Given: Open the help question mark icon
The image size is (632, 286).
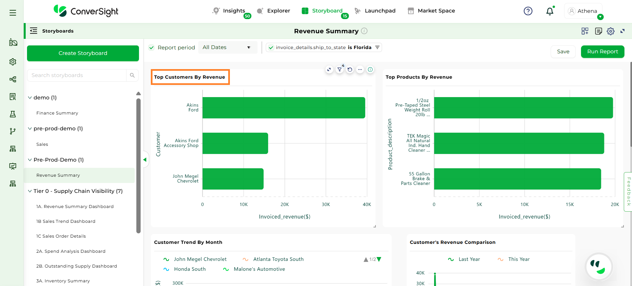Looking at the screenshot, I should tap(528, 11).
